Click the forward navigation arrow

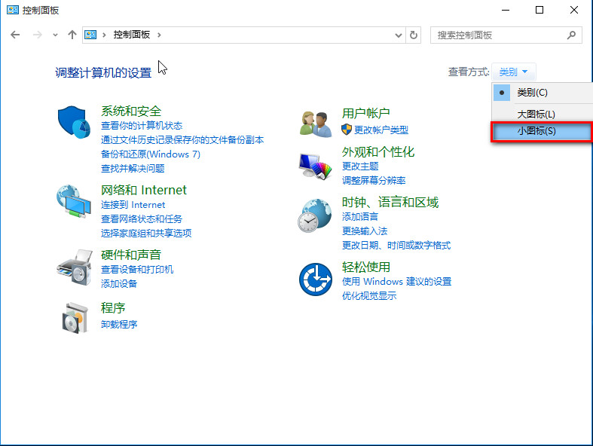(x=38, y=35)
